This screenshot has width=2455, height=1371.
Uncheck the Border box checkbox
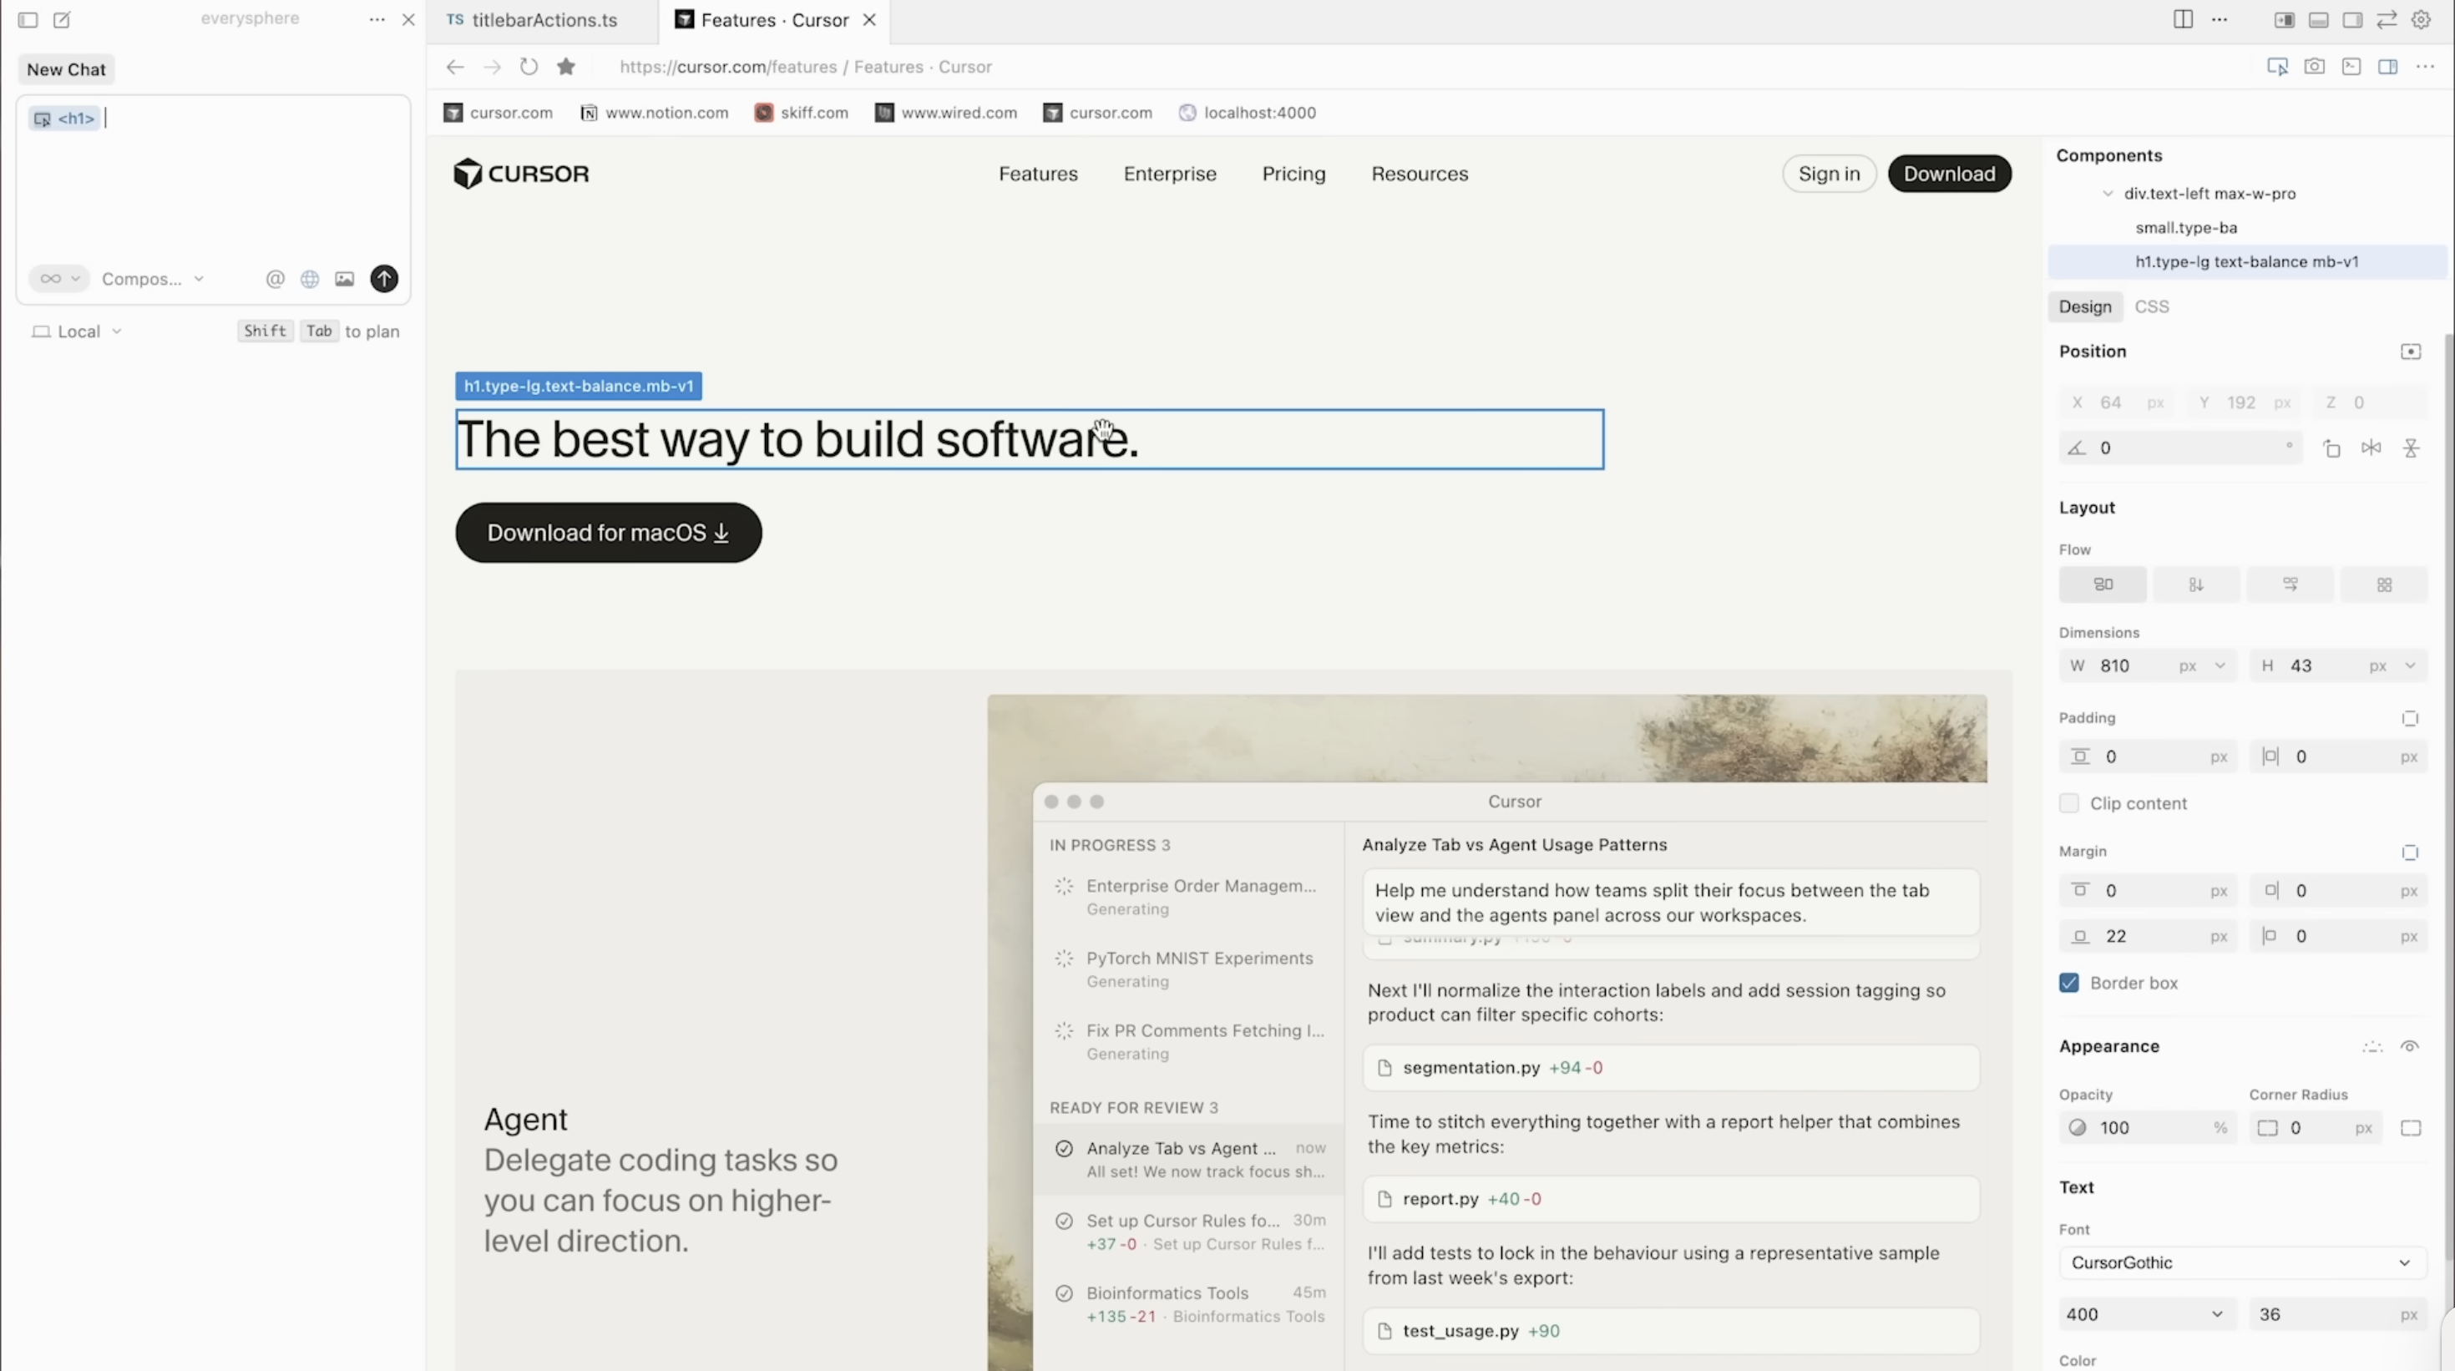[2068, 982]
